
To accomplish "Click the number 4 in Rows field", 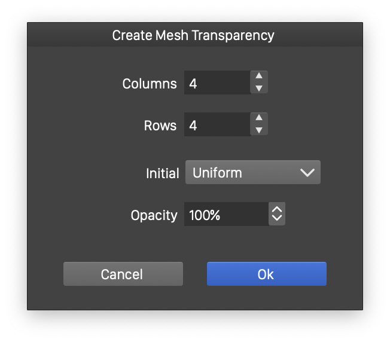I will click(193, 126).
